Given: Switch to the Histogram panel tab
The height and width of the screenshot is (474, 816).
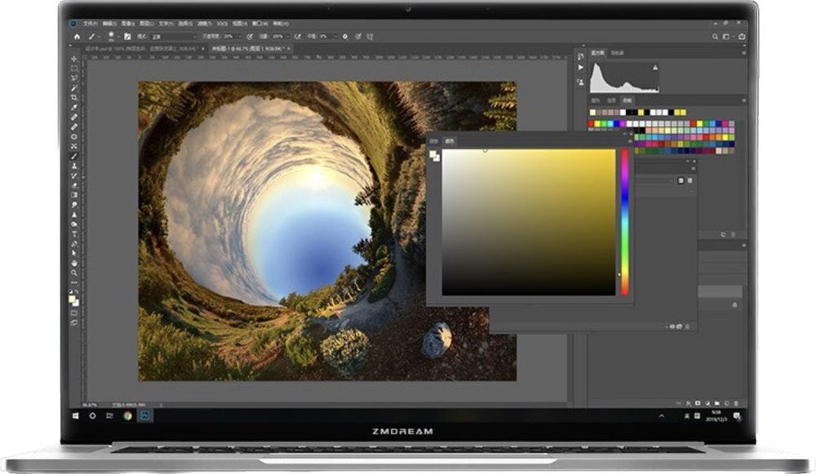Looking at the screenshot, I should click(598, 54).
